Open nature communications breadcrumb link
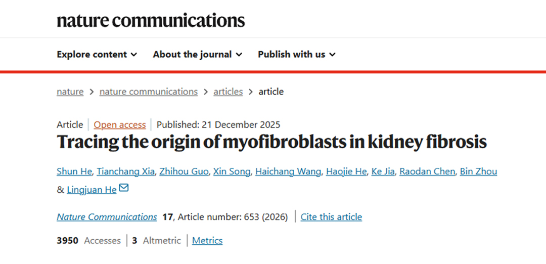 click(148, 92)
